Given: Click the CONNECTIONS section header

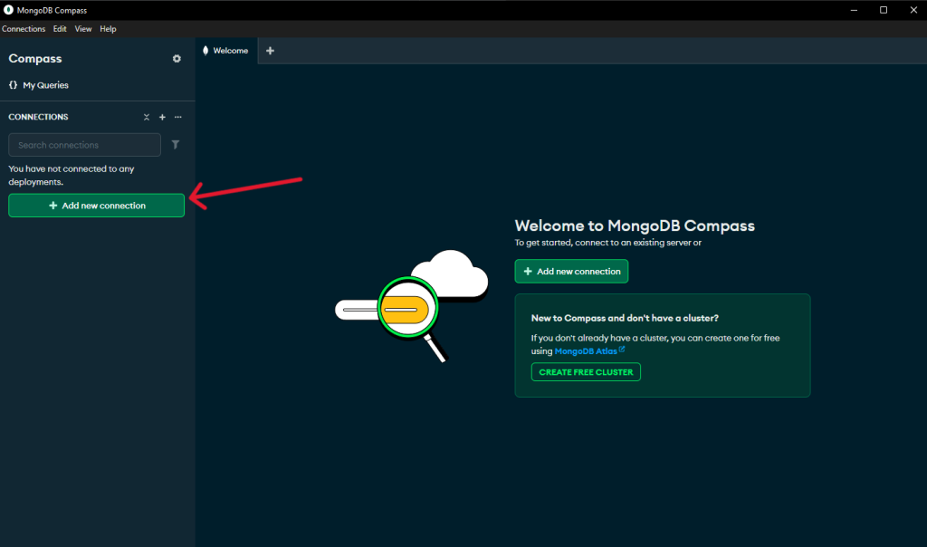Looking at the screenshot, I should [38, 117].
